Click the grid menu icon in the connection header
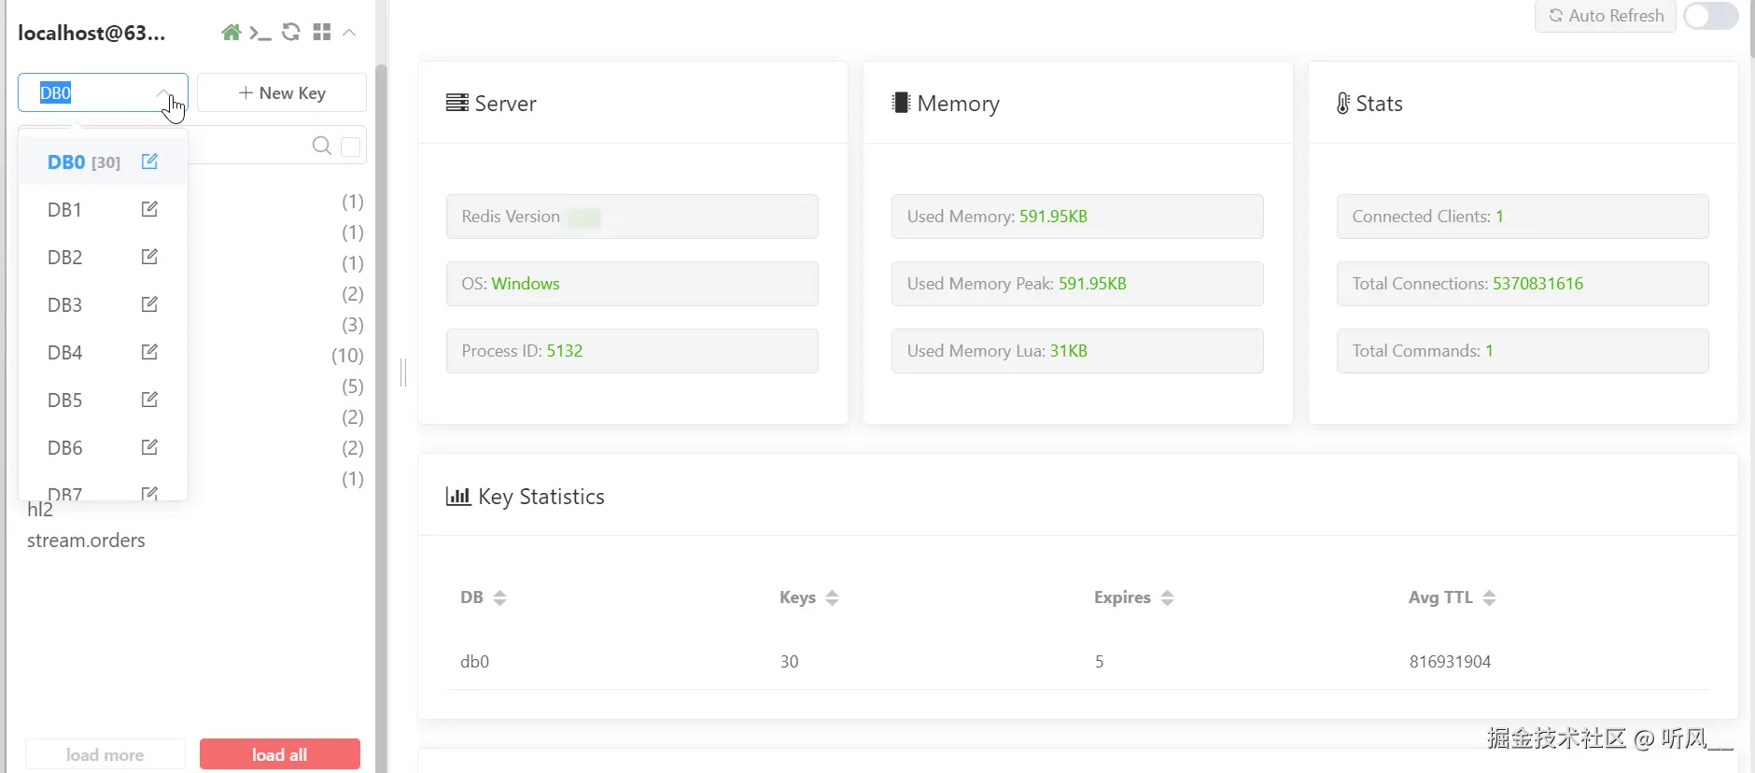Viewport: 1755px width, 773px height. pyautogui.click(x=322, y=33)
